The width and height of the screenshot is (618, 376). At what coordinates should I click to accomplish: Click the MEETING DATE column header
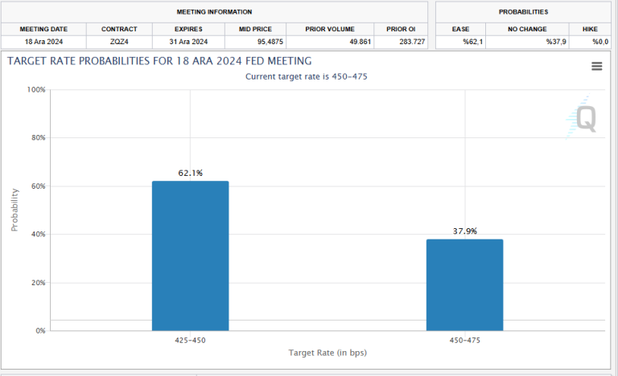tap(43, 29)
